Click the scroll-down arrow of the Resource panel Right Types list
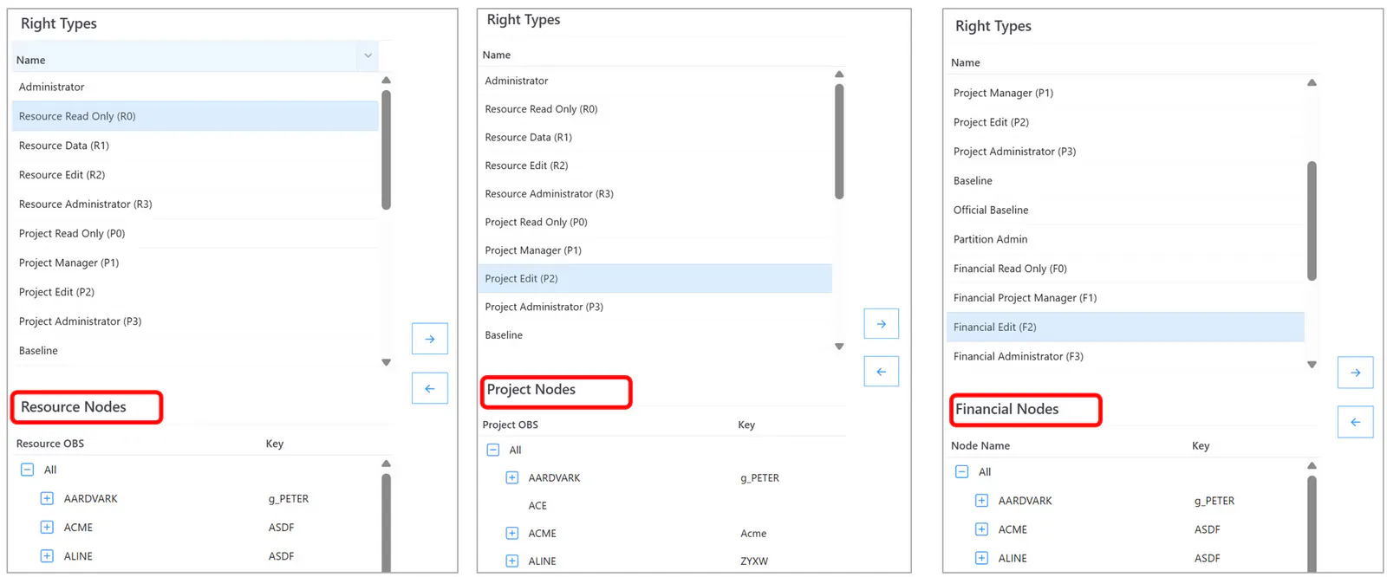This screenshot has height=577, width=1387. pos(387,362)
